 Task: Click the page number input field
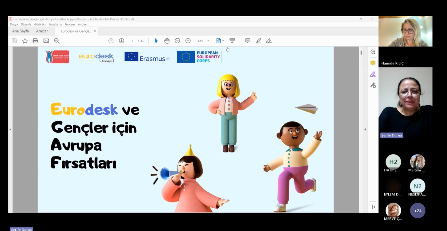[x=133, y=41]
